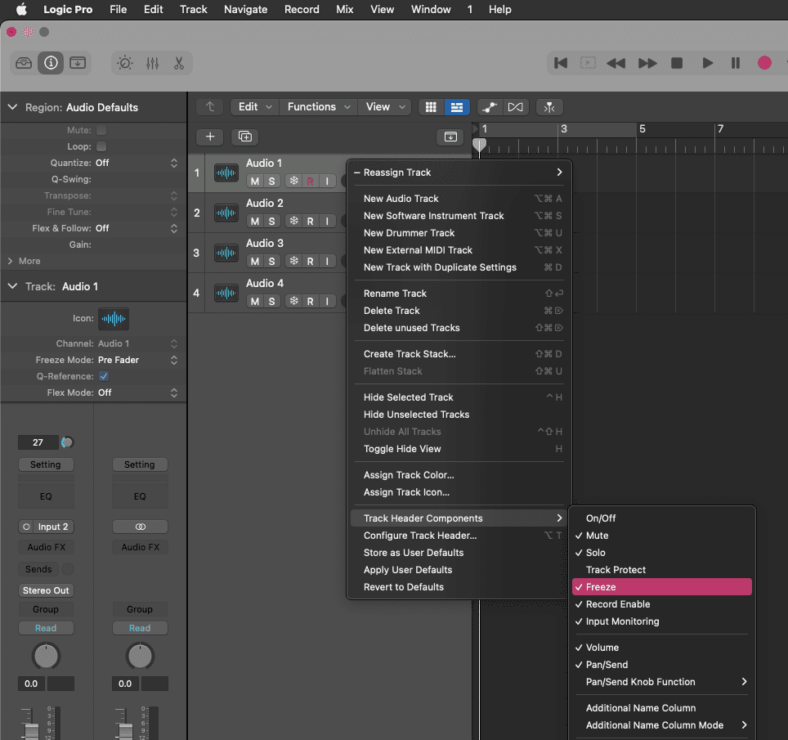Click the Play from Selection transport button
Viewport: 788px width, 740px height.
588,63
